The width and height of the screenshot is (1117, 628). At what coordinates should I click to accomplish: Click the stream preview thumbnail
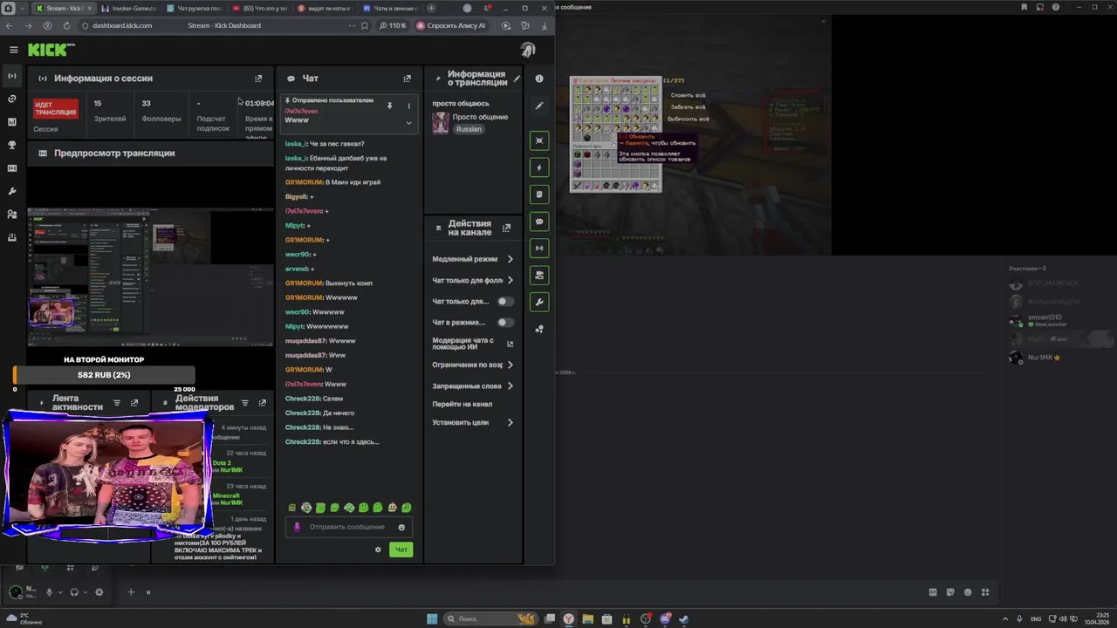click(150, 277)
